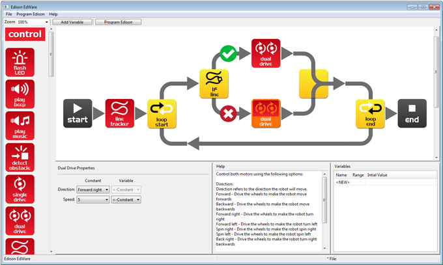This screenshot has width=443, height=265.
Task: Open the Speed constant dropdown
Action: pos(93,199)
